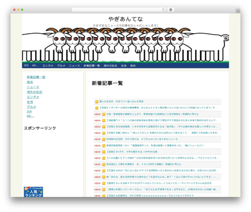Open the 妻との生活が article link

tap(121, 101)
